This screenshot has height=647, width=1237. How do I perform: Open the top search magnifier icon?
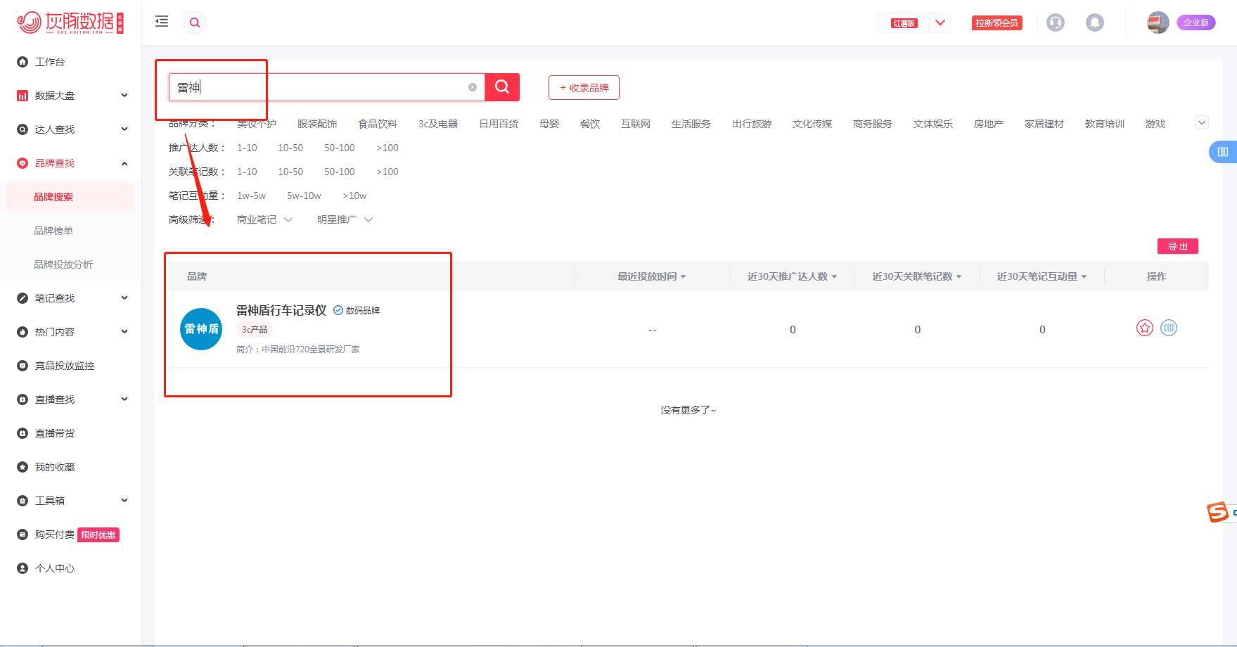(195, 23)
